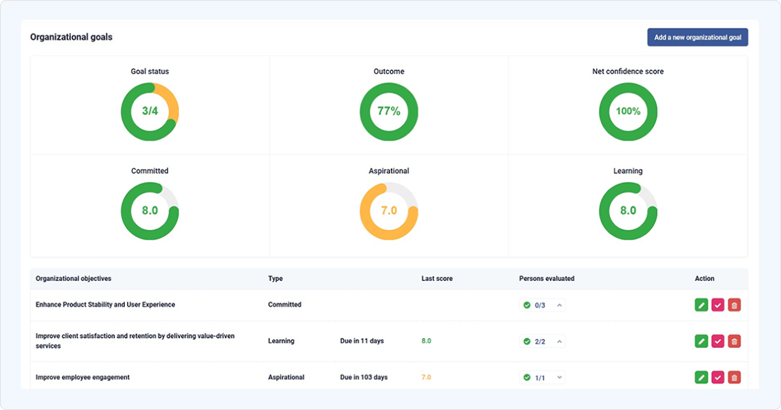Delete the Enhance Product Stability goal using trash icon
This screenshot has height=410, width=781.
point(734,305)
